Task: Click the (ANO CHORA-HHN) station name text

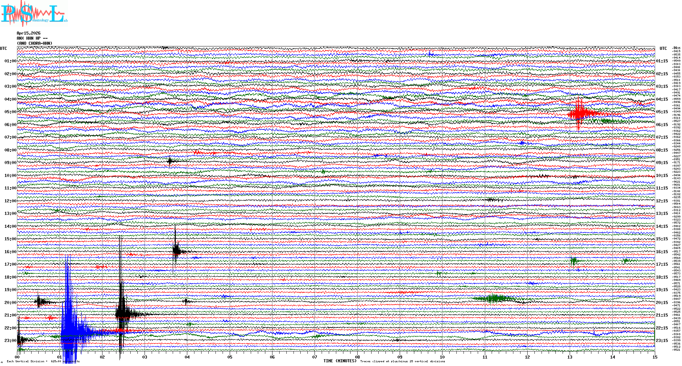Action: (x=35, y=43)
